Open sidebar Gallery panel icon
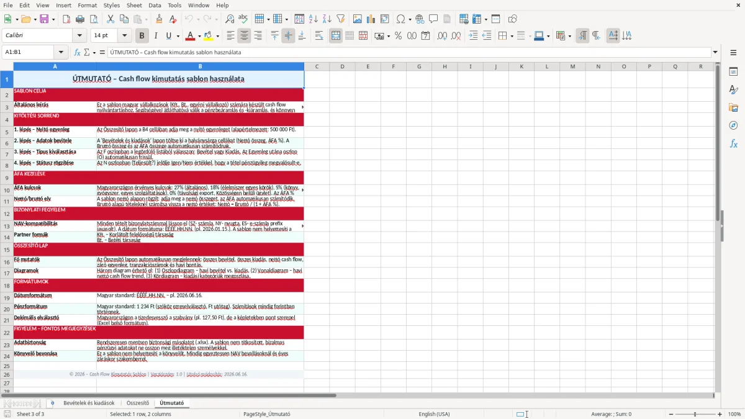745x419 pixels. [x=733, y=107]
